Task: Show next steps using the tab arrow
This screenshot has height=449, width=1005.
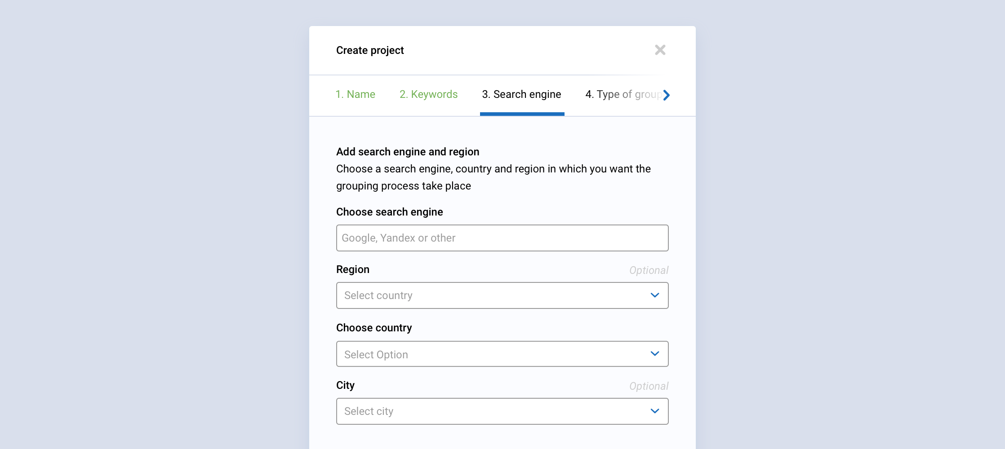Action: 667,95
